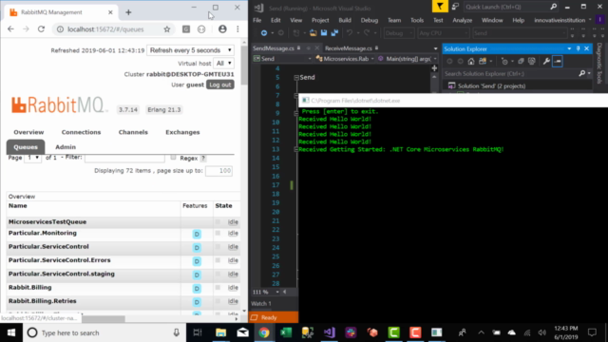
Task: Open the 111 % zoom level dropdown
Action: pos(266,292)
